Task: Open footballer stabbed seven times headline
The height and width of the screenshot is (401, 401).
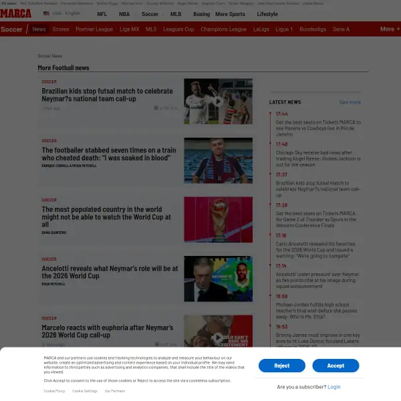Action: tap(109, 154)
